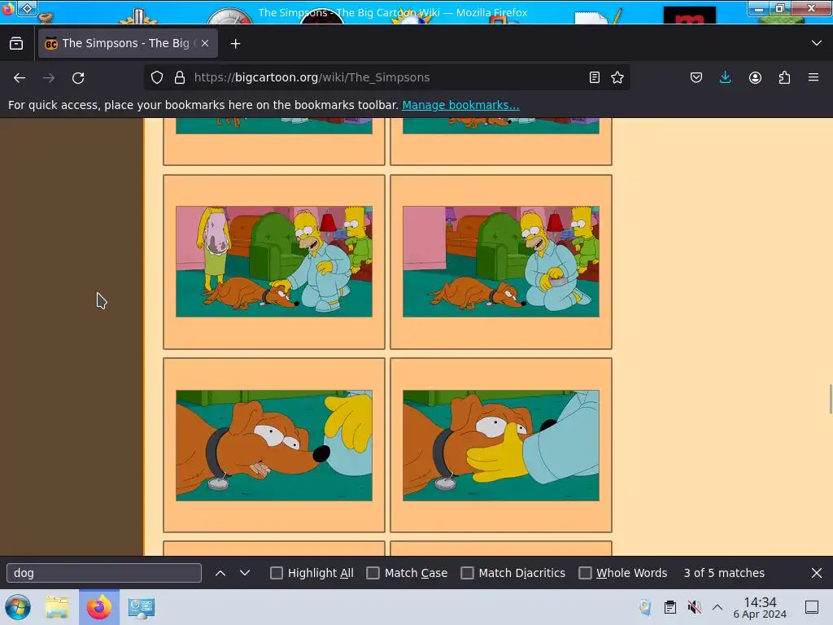Open the clipboard tray icon
The image size is (833, 625).
click(670, 607)
